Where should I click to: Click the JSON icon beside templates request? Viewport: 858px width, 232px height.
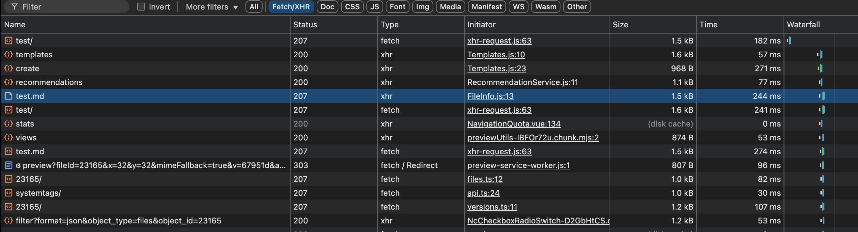pyautogui.click(x=8, y=54)
